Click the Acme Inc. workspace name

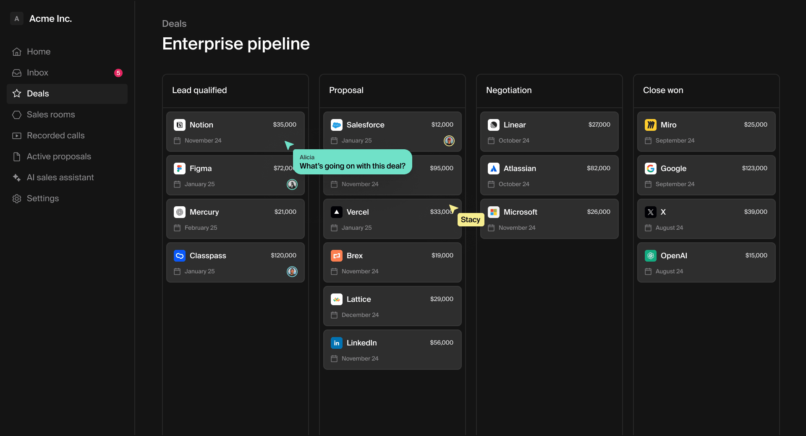click(x=50, y=18)
